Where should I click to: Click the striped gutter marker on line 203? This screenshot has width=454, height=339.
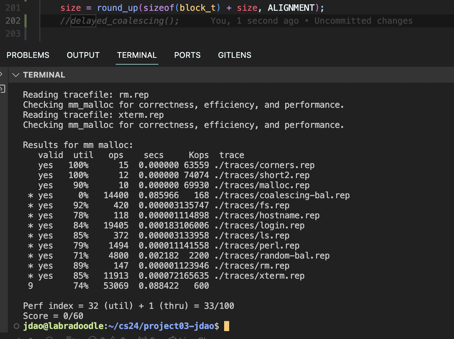click(25, 34)
